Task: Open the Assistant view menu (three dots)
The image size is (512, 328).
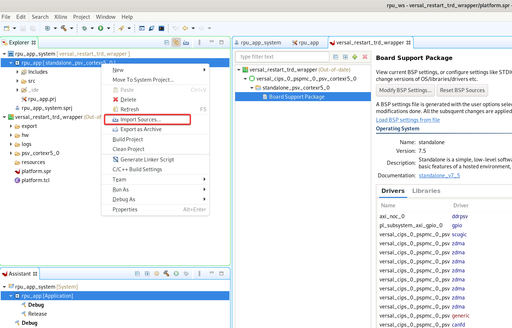Action: pos(199,273)
